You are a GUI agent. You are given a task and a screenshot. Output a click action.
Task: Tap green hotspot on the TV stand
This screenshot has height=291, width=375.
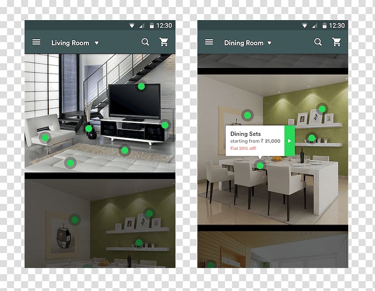[x=165, y=125]
